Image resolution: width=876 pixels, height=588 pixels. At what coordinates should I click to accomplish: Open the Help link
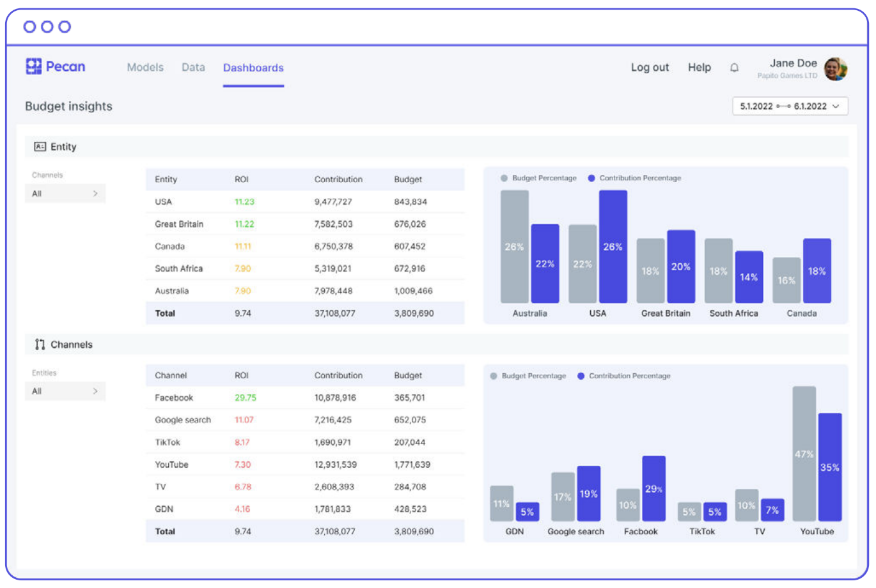700,67
